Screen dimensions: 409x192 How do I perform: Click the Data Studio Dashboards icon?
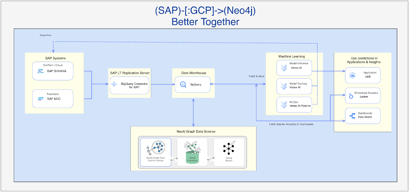(353, 116)
